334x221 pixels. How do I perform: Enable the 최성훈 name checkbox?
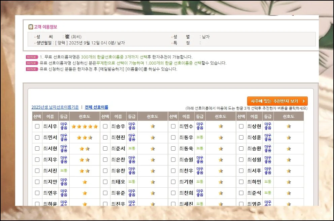click(241, 138)
